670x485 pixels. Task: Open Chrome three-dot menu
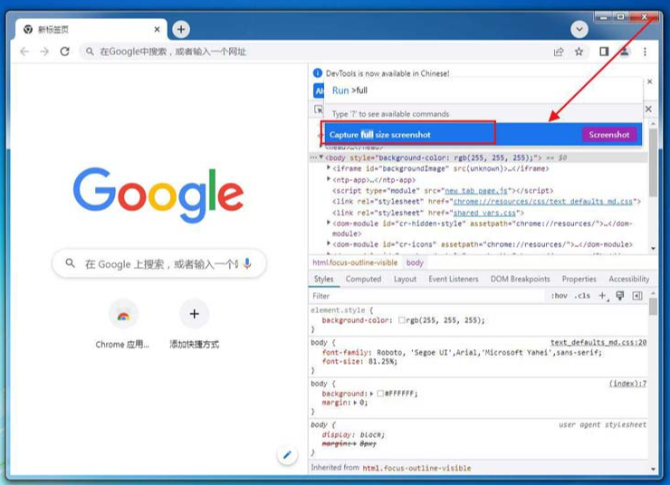pyautogui.click(x=645, y=52)
